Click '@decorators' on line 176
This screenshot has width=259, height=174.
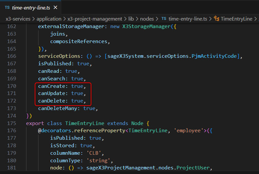point(54,131)
